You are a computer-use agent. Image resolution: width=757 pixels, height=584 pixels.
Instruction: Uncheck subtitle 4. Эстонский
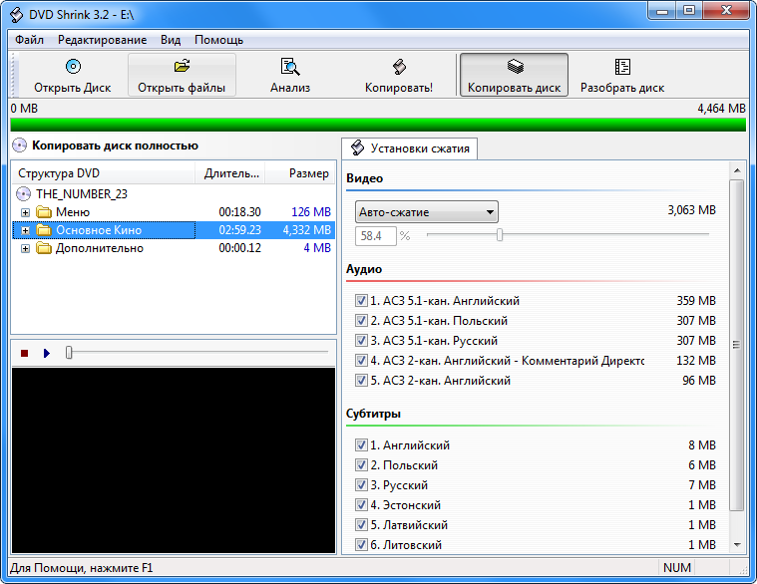pyautogui.click(x=361, y=505)
